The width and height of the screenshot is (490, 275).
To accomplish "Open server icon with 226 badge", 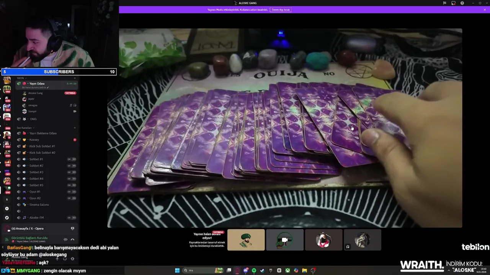I will click(x=7, y=117).
